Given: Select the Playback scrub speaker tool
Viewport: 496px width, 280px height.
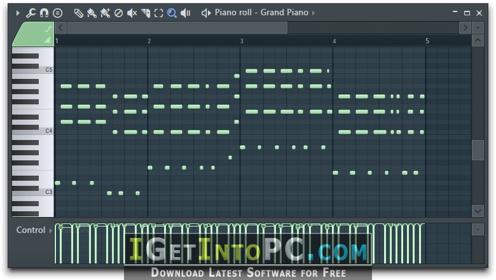Looking at the screenshot, I should (186, 13).
